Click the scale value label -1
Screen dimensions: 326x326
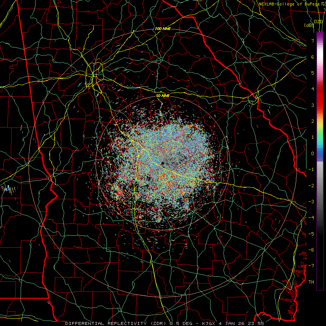311,170
